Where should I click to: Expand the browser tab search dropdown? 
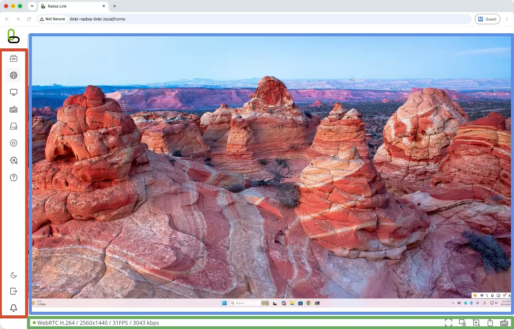tap(32, 6)
